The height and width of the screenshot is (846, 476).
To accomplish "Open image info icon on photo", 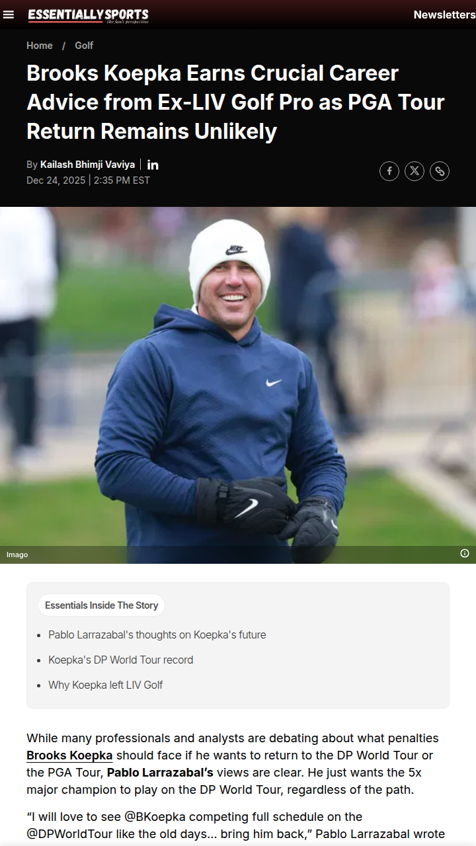I will [465, 553].
